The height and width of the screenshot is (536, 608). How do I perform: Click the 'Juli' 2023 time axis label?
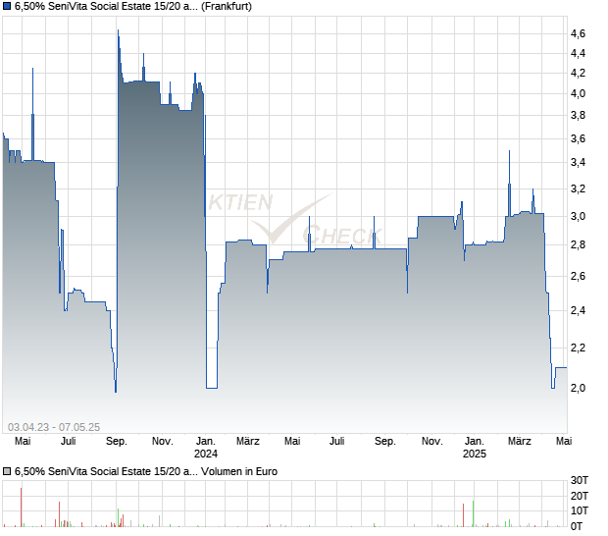point(69,442)
